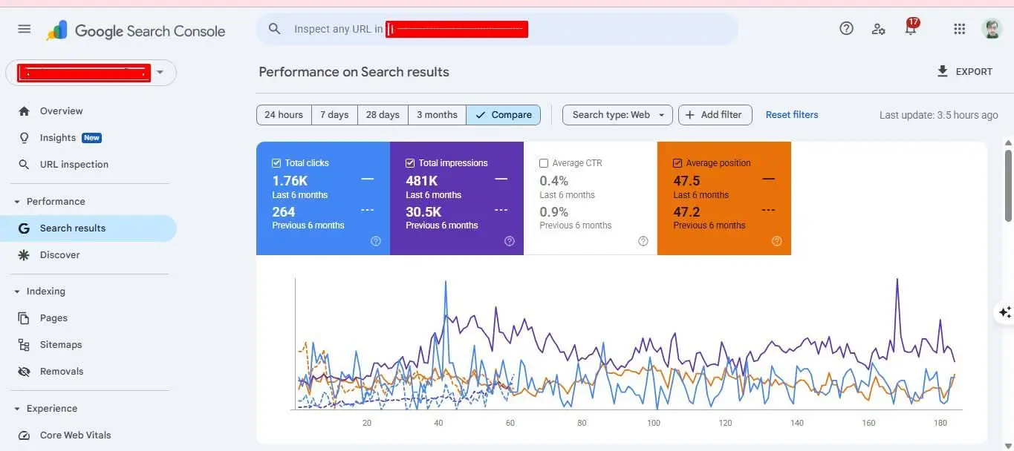1014x451 pixels.
Task: Open the Removals tool
Action: click(x=61, y=371)
